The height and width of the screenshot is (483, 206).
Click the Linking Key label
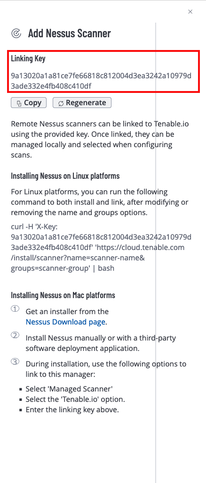(28, 58)
